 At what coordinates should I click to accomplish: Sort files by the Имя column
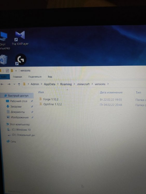coord(41,92)
